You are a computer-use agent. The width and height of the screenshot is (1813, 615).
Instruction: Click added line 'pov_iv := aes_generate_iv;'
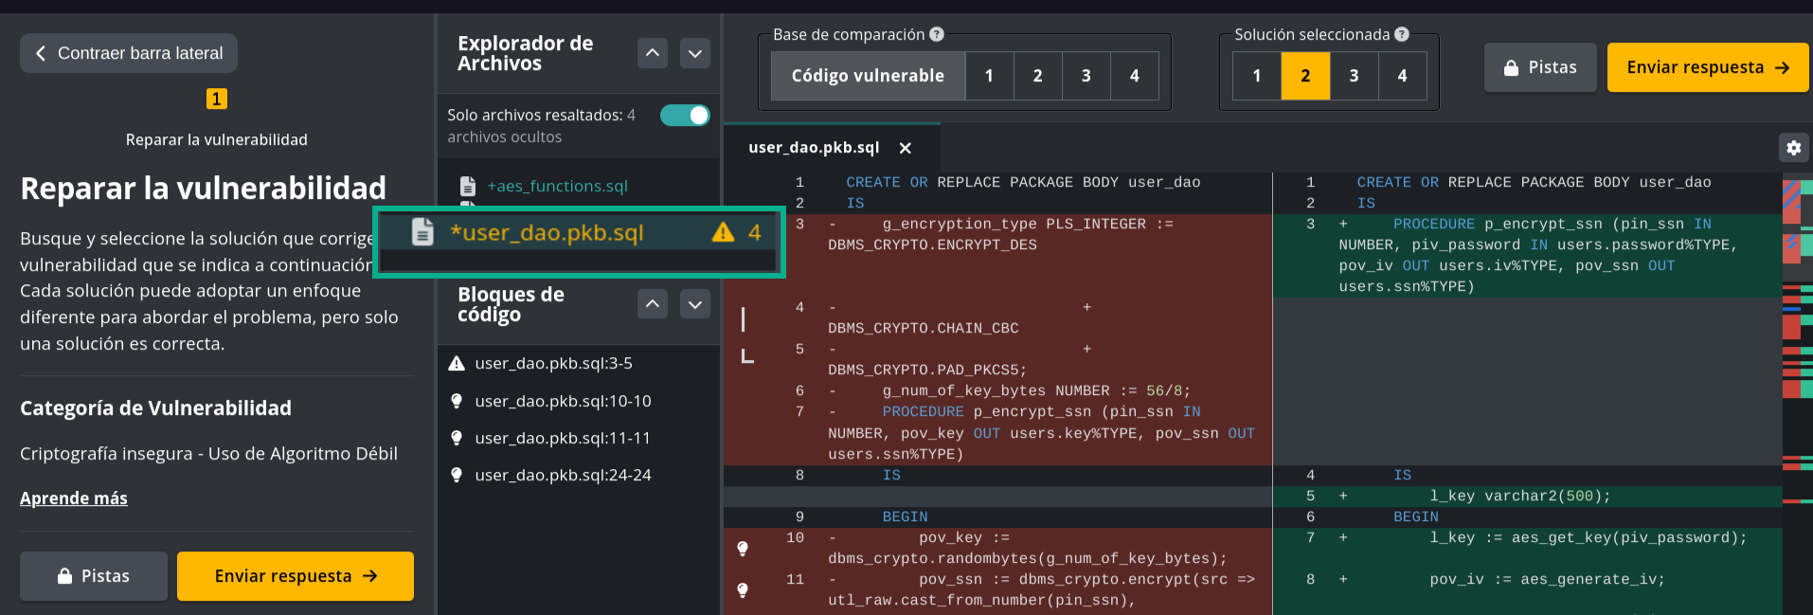pyautogui.click(x=1547, y=579)
